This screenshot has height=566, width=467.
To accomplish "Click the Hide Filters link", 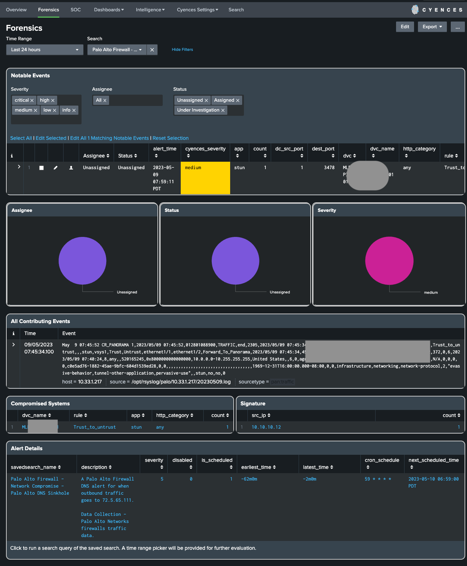I will click(x=182, y=50).
